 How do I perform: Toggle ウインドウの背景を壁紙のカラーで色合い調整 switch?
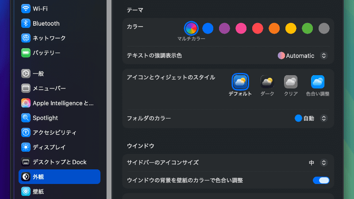(x=321, y=180)
